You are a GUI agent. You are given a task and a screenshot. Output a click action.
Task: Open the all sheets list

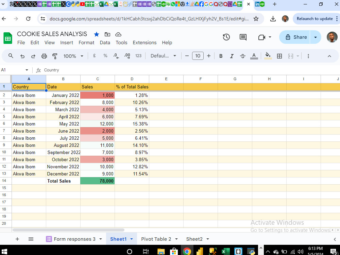coord(31,239)
